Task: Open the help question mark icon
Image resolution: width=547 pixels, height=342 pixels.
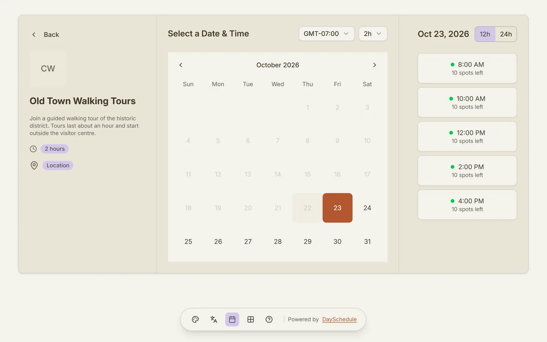Action: coord(269,320)
